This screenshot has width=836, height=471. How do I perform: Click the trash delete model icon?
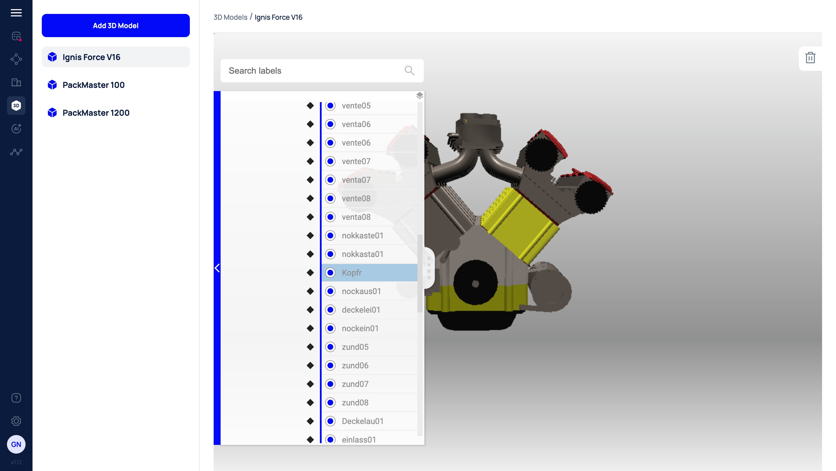point(810,58)
